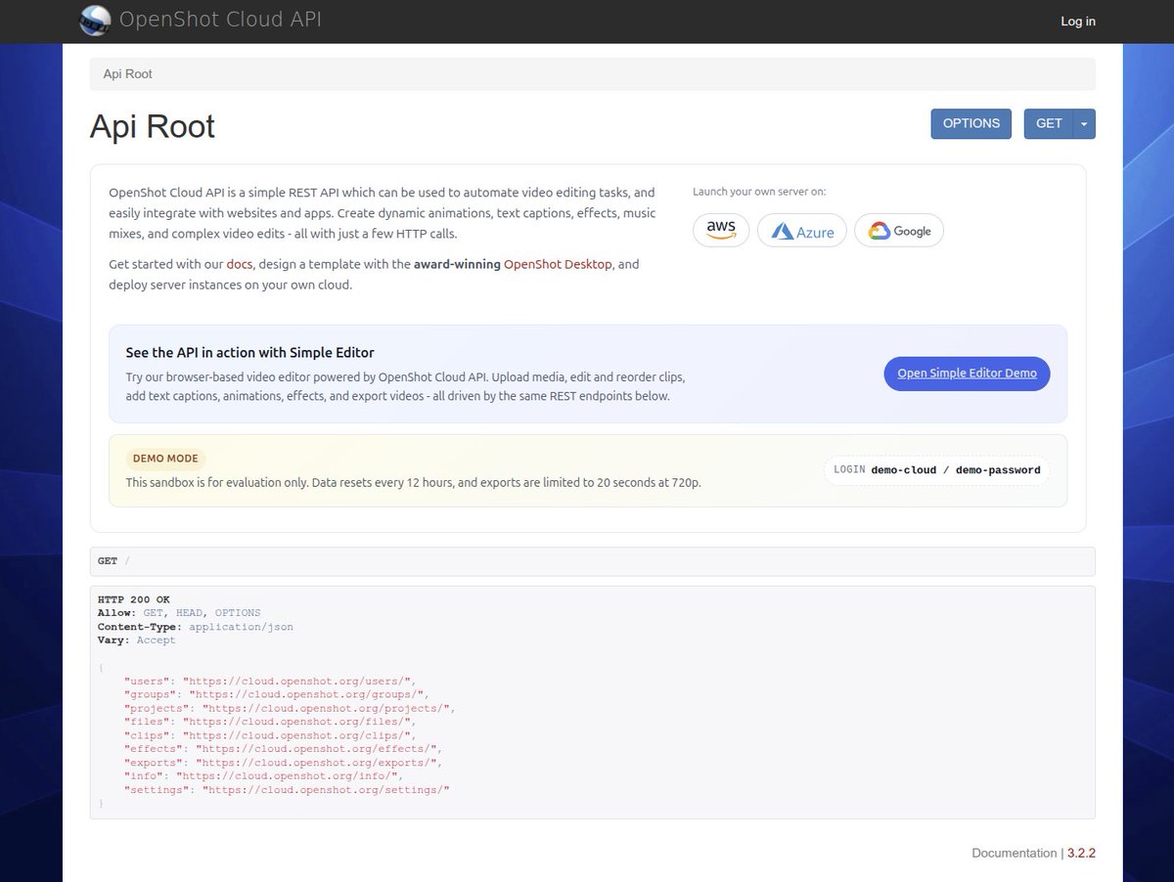The width and height of the screenshot is (1174, 882).
Task: Click the 3.2.2 version link
Action: tap(1081, 853)
